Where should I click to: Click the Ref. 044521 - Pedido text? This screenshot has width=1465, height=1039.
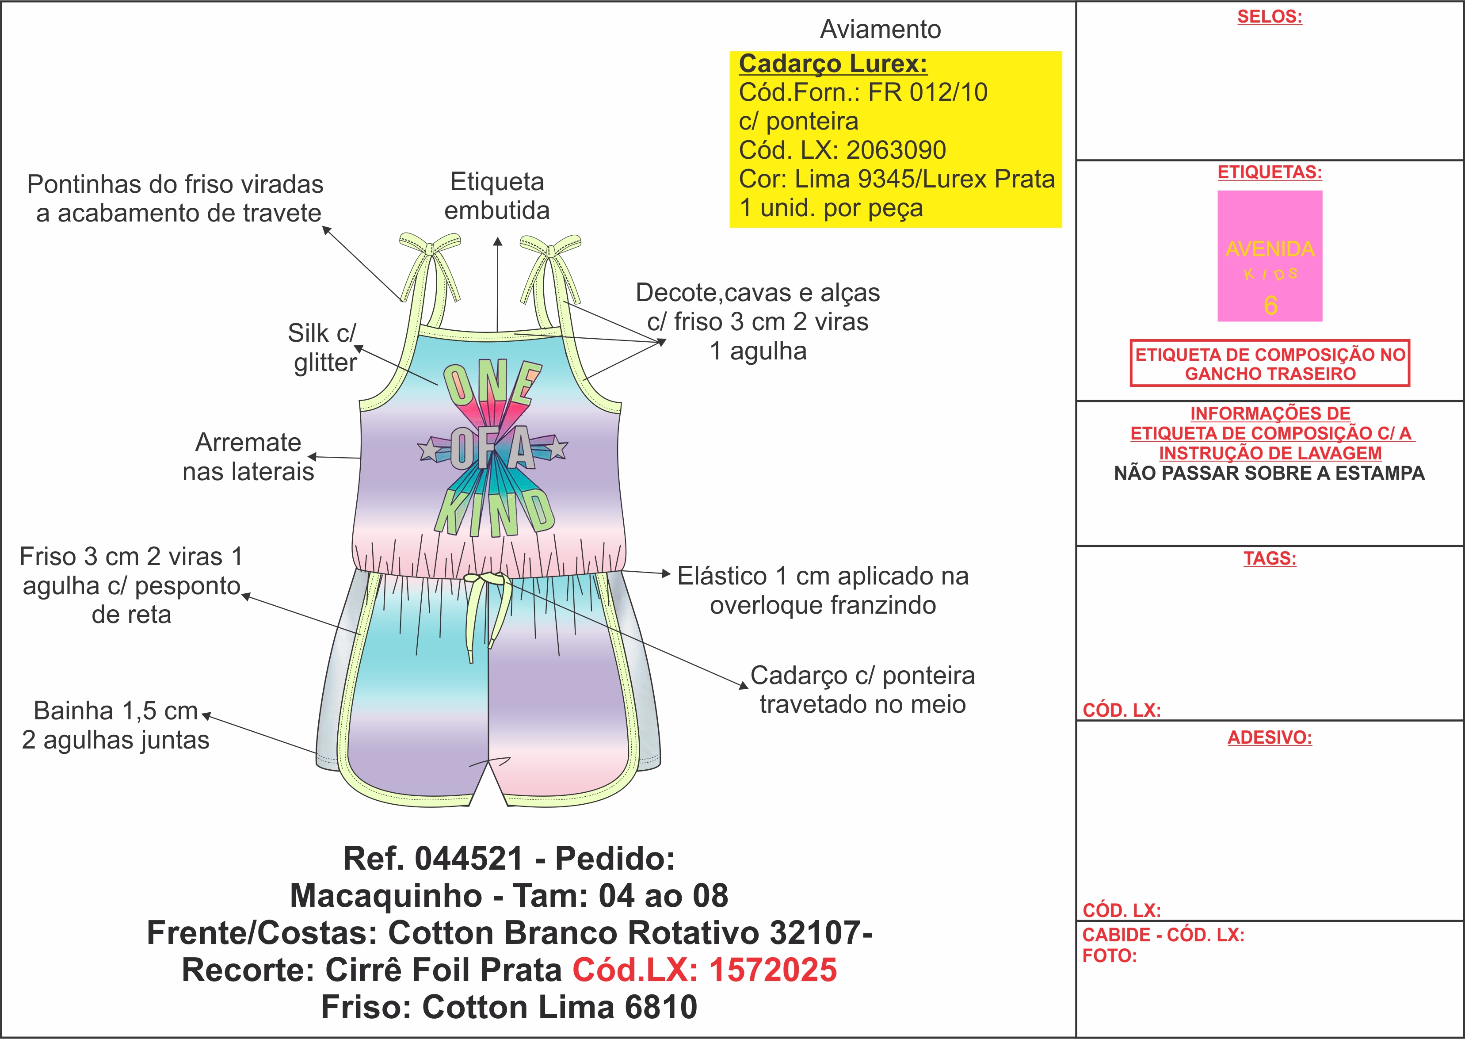pos(508,859)
